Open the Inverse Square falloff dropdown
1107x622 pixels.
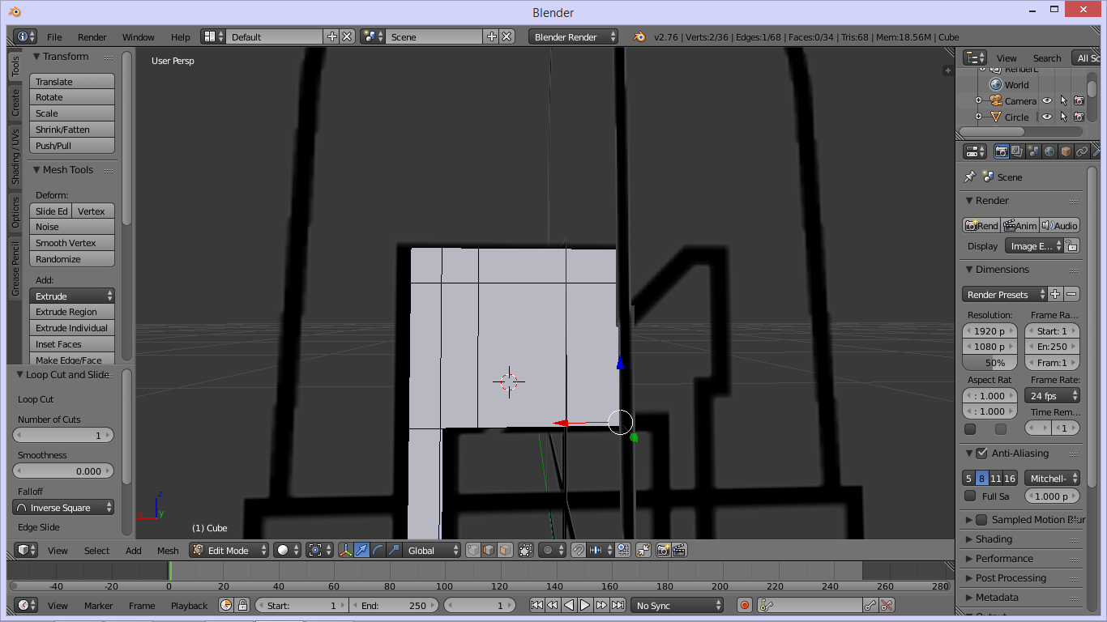click(x=63, y=507)
